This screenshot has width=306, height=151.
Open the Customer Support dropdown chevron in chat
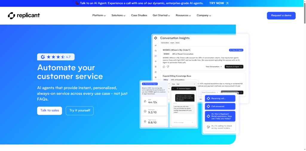(x=194, y=89)
